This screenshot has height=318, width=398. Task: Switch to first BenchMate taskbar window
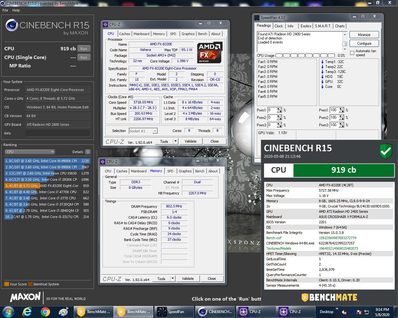click(x=93, y=311)
